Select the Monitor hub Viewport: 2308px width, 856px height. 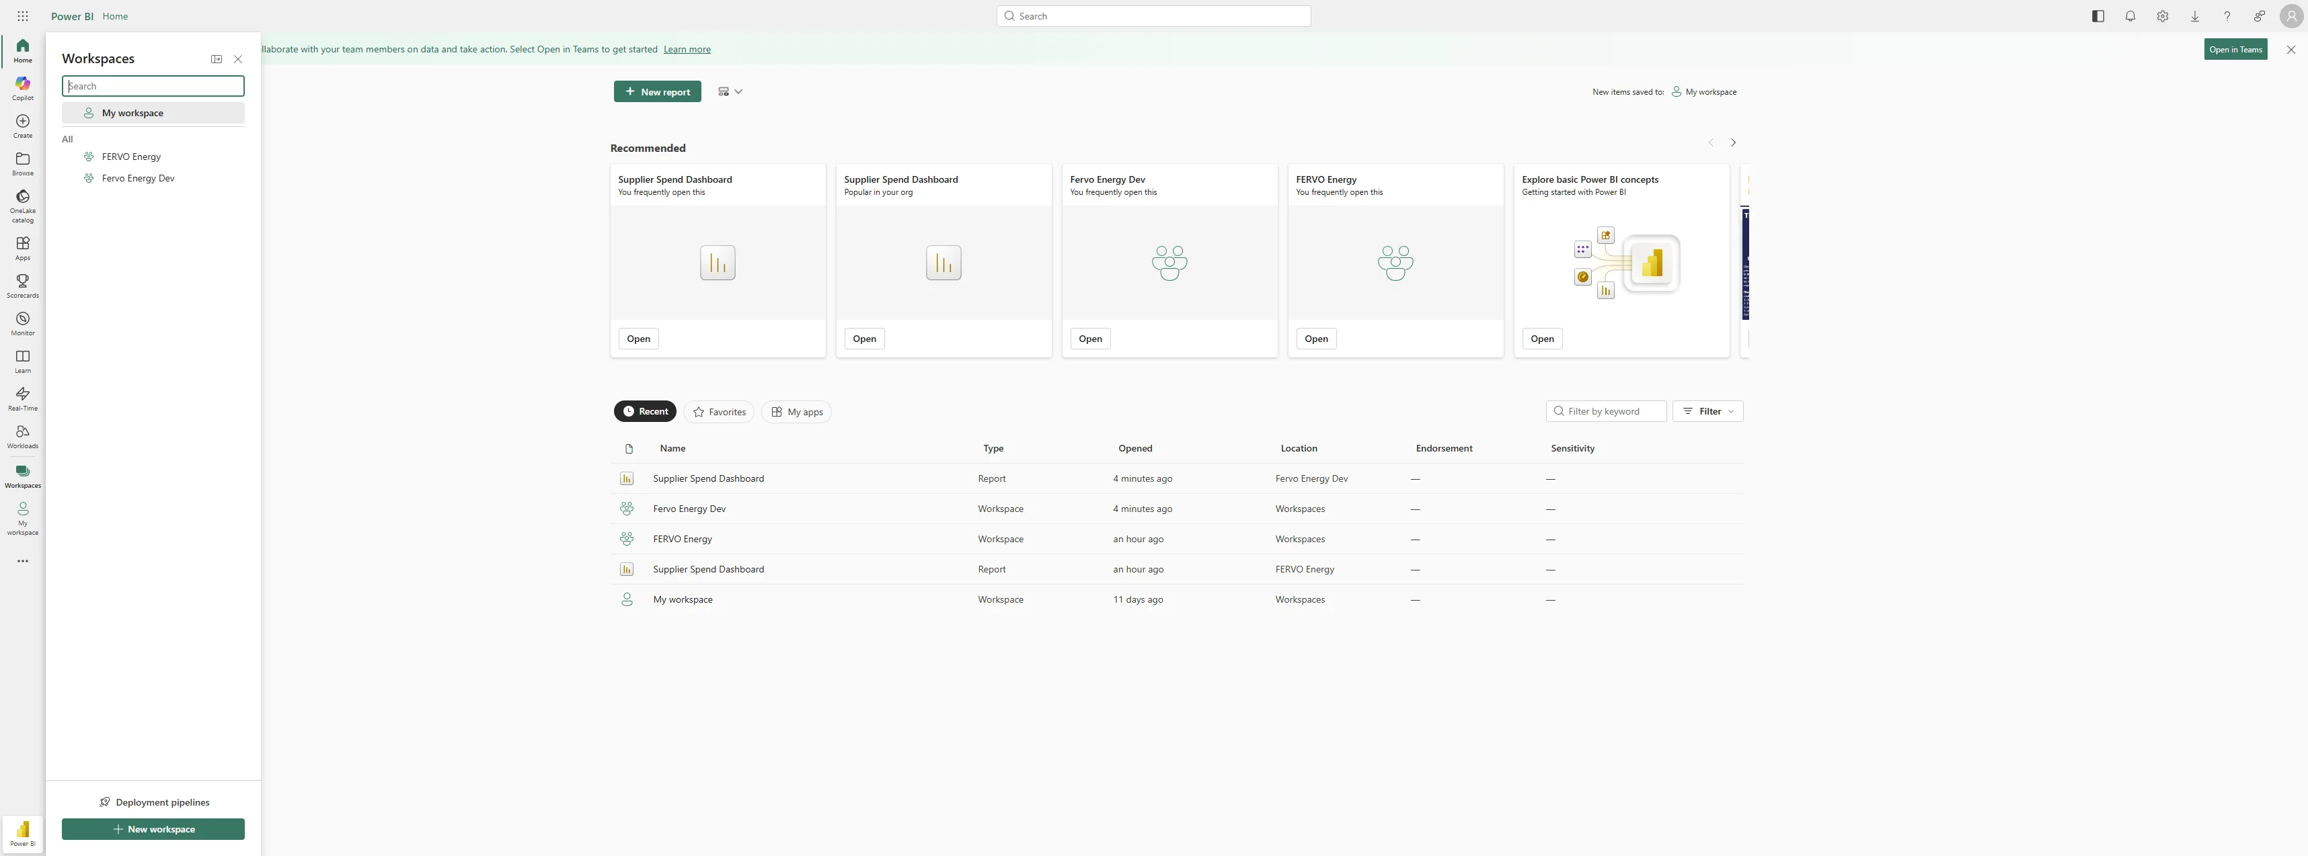pyautogui.click(x=22, y=323)
